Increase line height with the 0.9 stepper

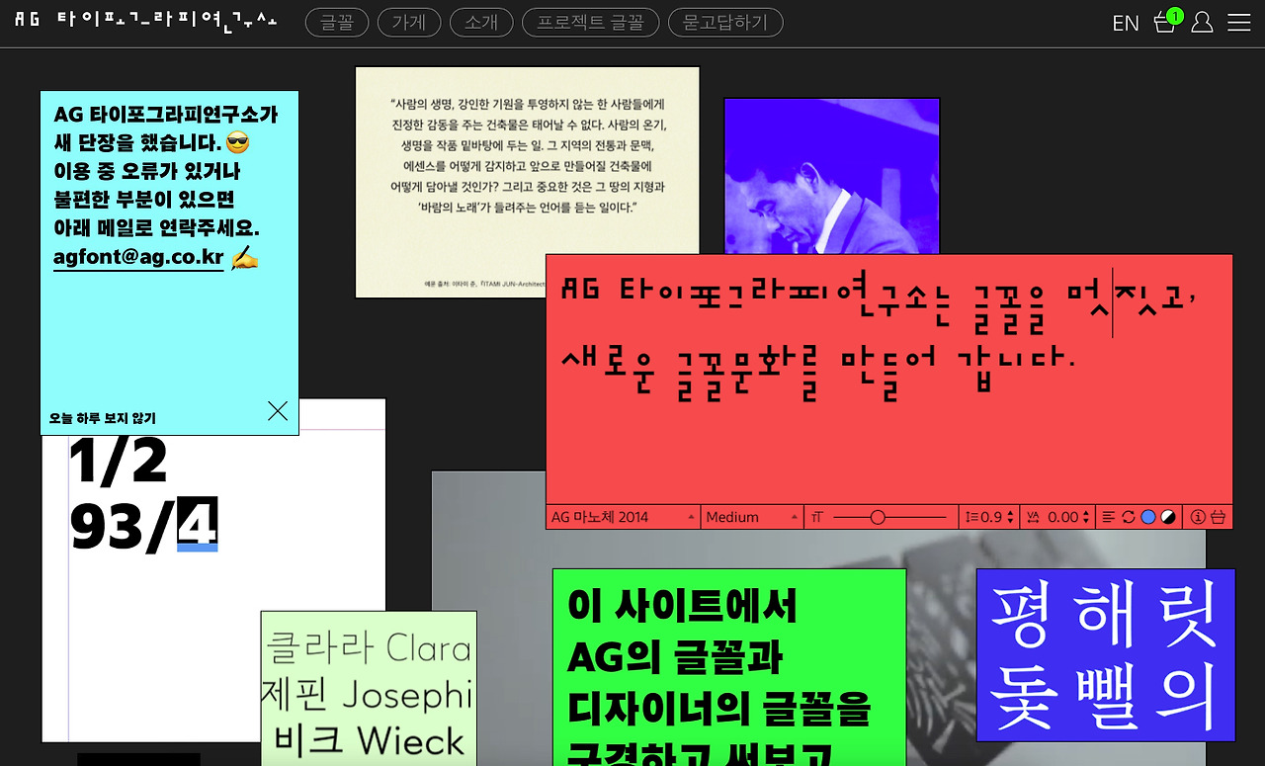click(x=1010, y=512)
